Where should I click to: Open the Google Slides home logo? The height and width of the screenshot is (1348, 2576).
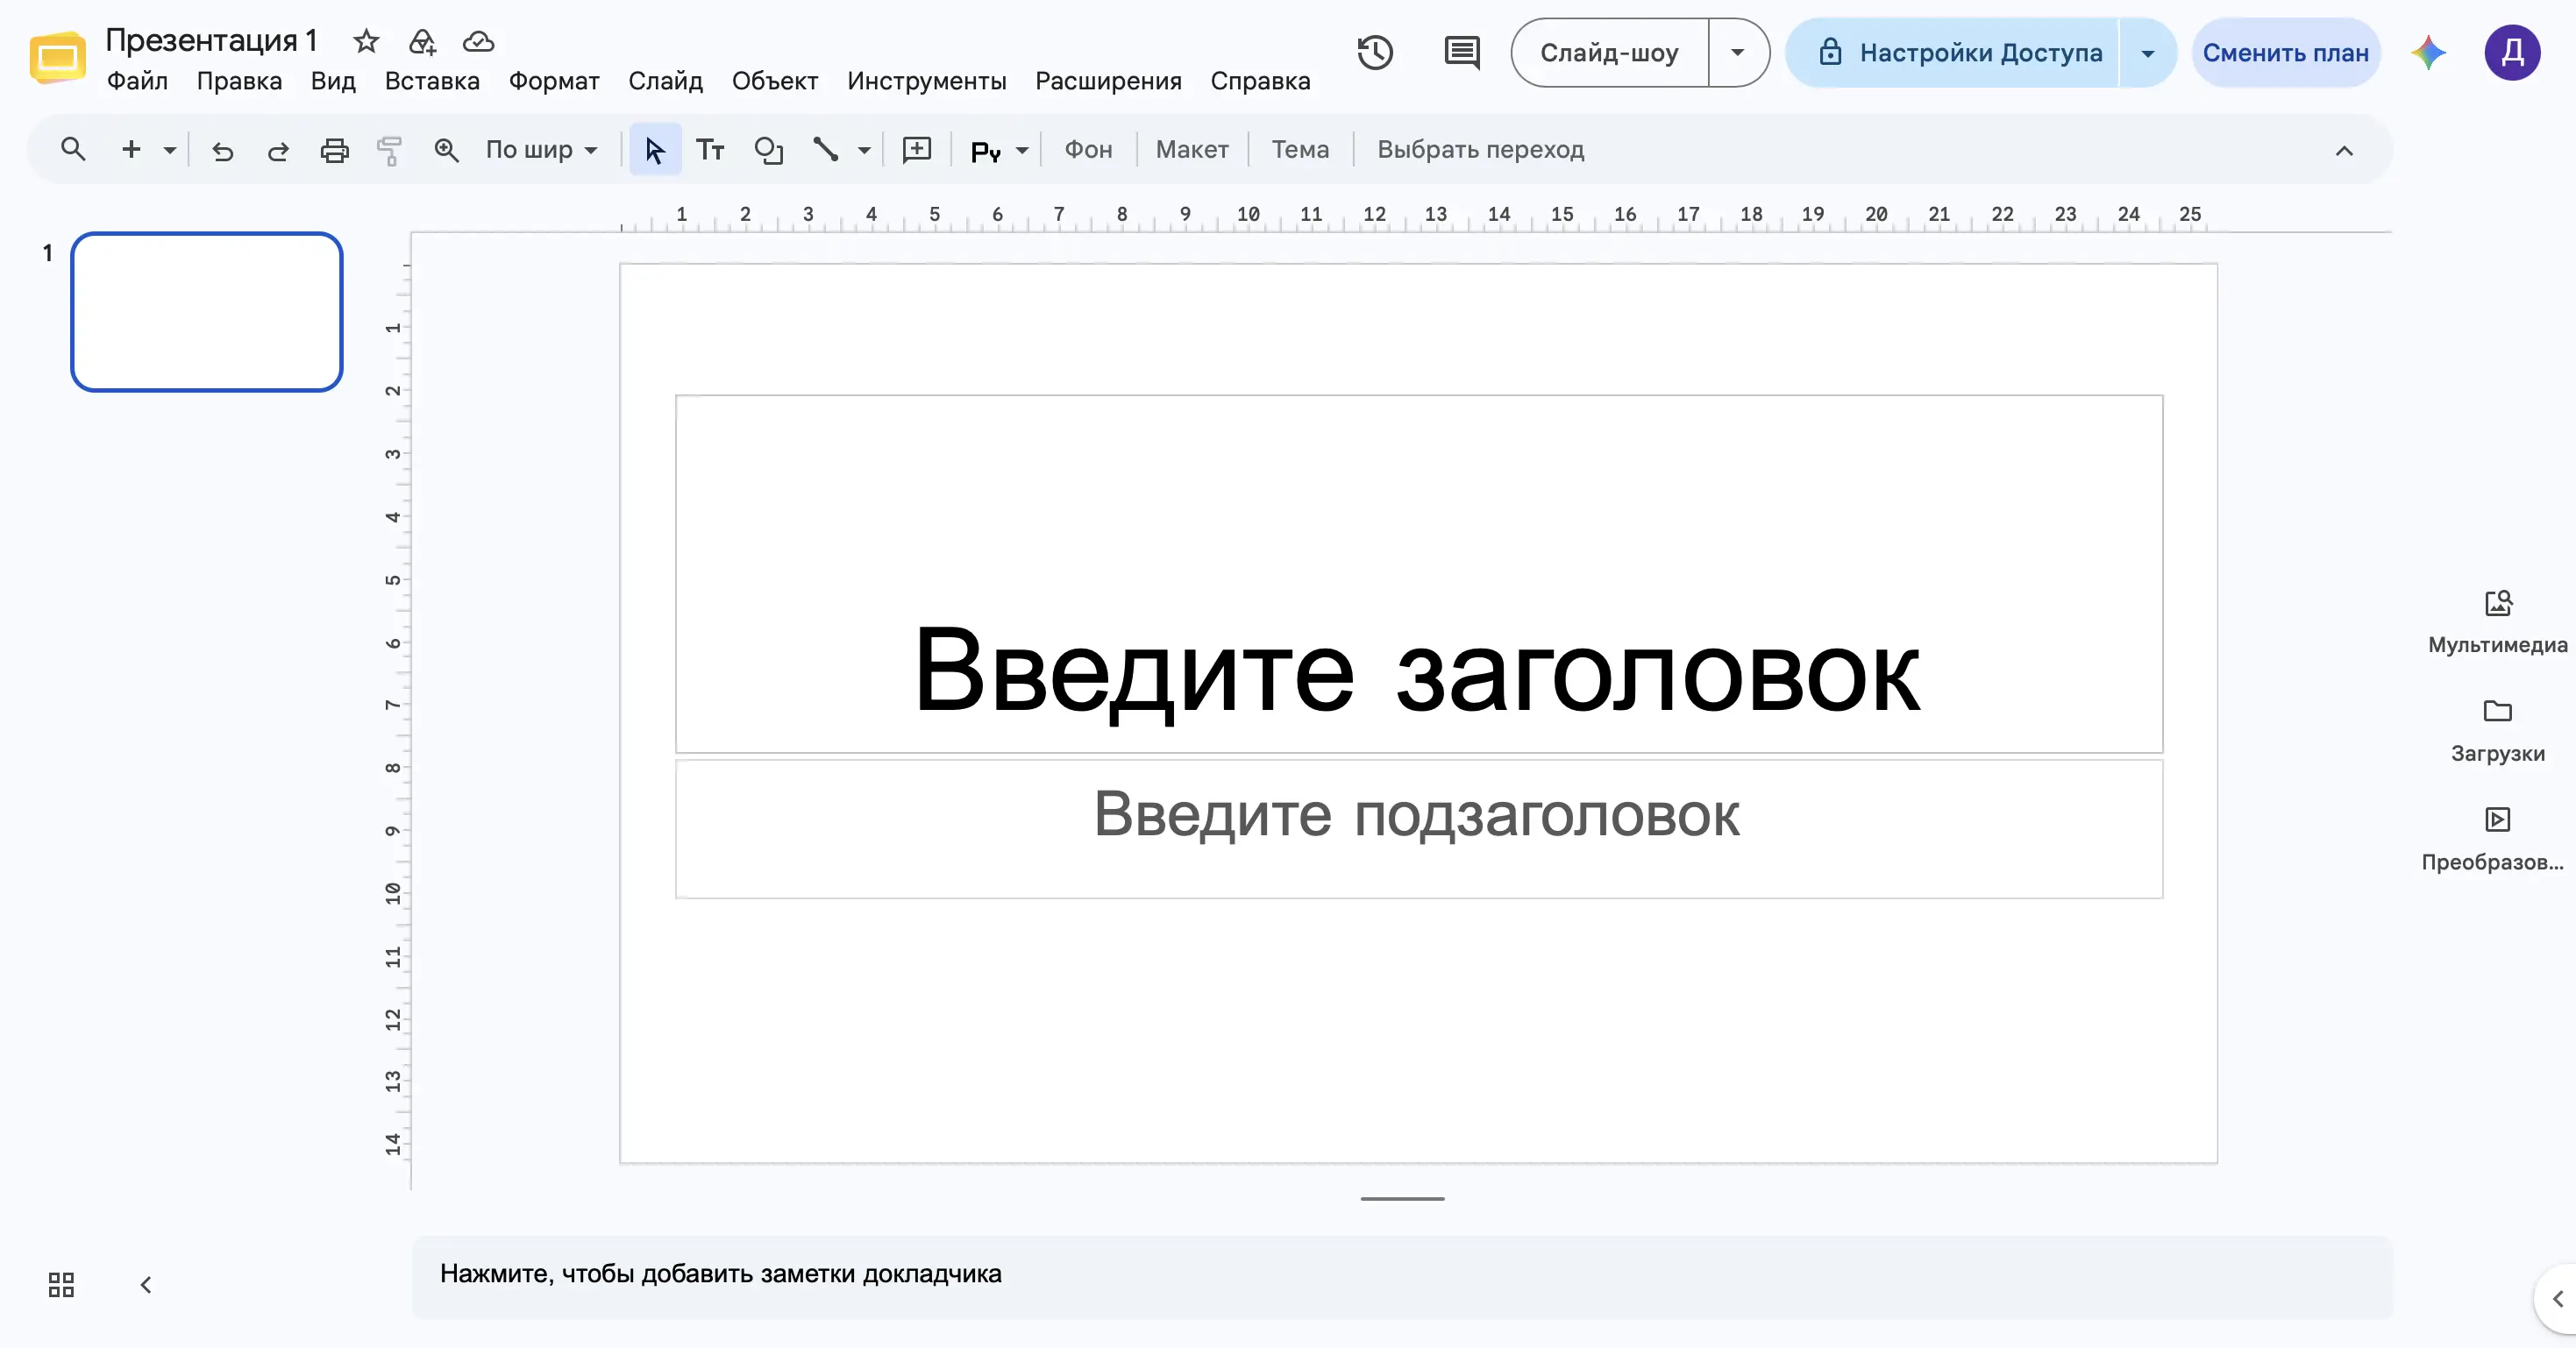(x=57, y=57)
